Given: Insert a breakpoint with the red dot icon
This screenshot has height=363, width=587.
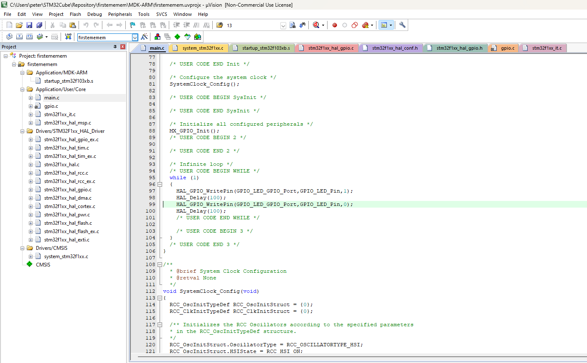Looking at the screenshot, I should pyautogui.click(x=335, y=25).
